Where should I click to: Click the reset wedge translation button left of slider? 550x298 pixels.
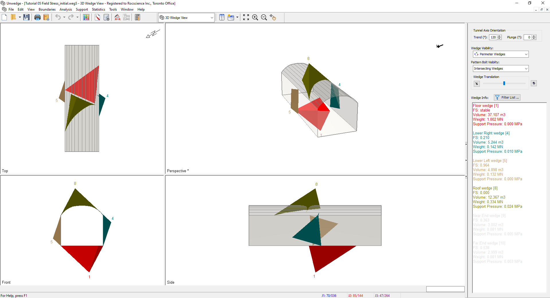(477, 84)
